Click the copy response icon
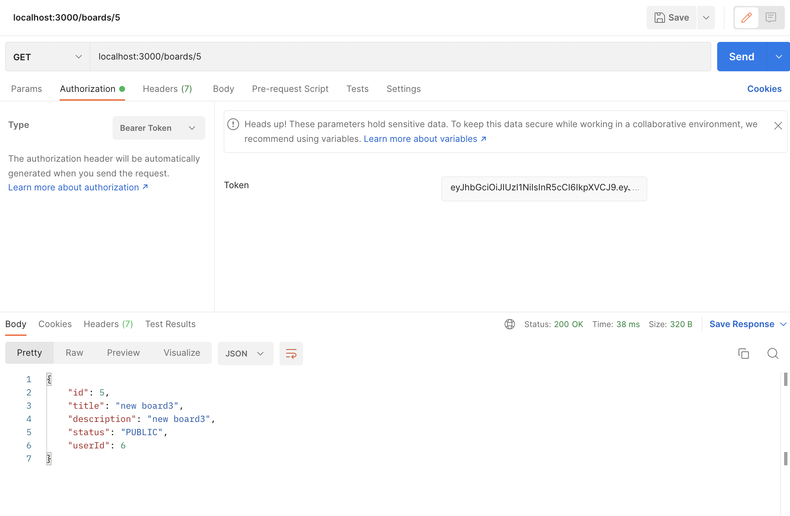The width and height of the screenshot is (790, 516). 743,354
